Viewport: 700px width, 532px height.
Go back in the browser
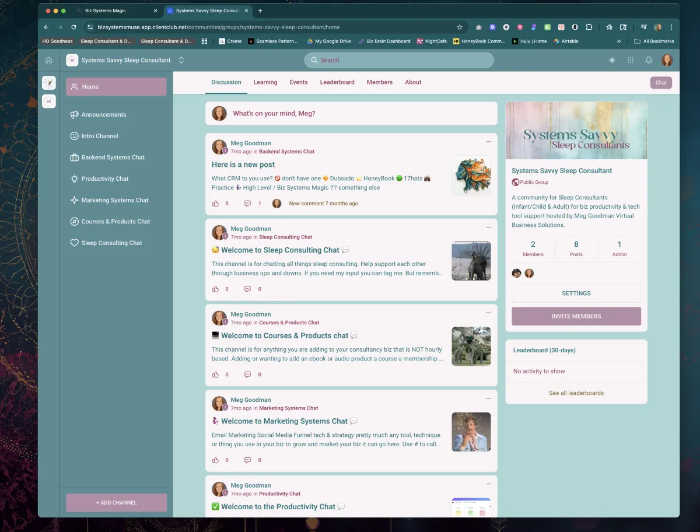click(46, 27)
